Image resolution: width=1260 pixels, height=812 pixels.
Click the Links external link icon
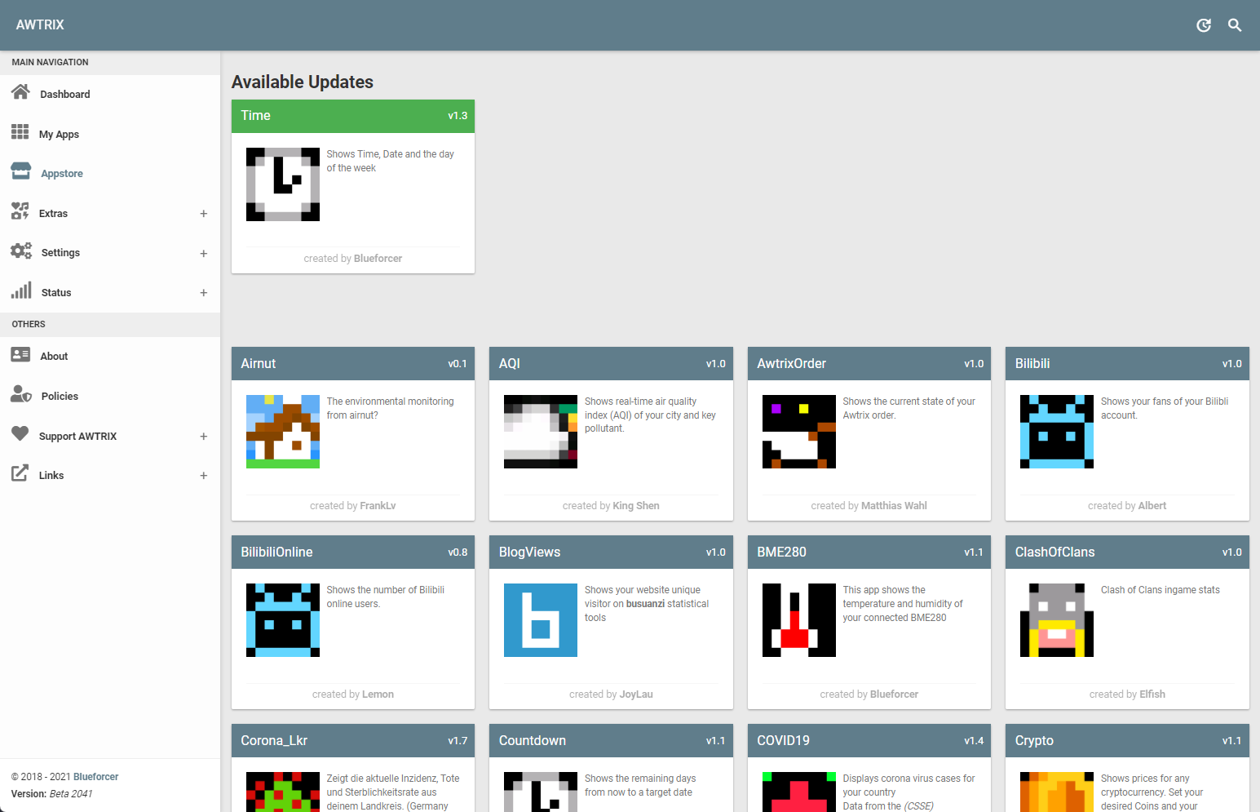[x=20, y=473]
